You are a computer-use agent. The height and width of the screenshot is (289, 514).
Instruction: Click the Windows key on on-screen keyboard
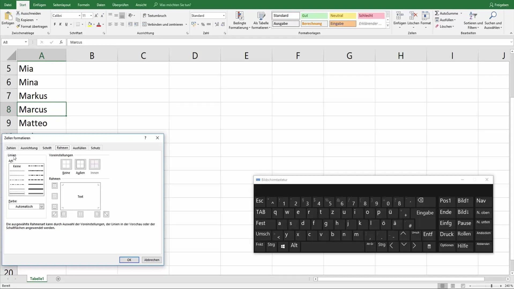pos(283,246)
